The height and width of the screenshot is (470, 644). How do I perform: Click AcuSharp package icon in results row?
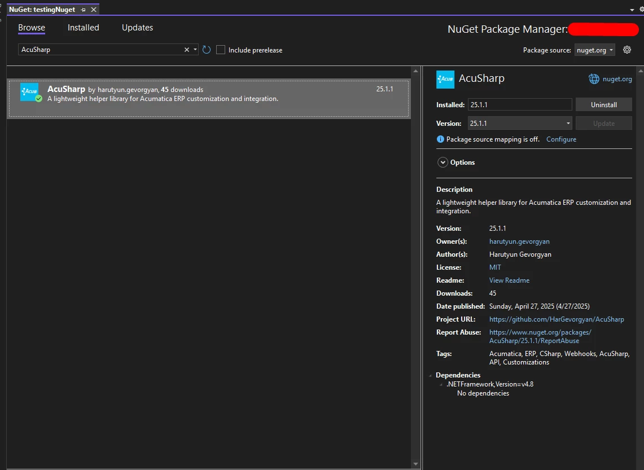29,92
